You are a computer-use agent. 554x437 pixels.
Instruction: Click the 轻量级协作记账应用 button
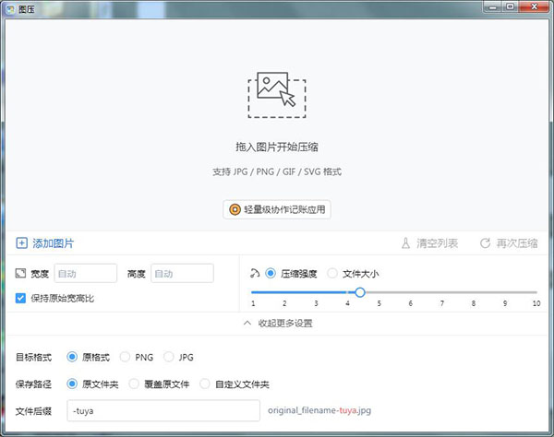(x=277, y=209)
